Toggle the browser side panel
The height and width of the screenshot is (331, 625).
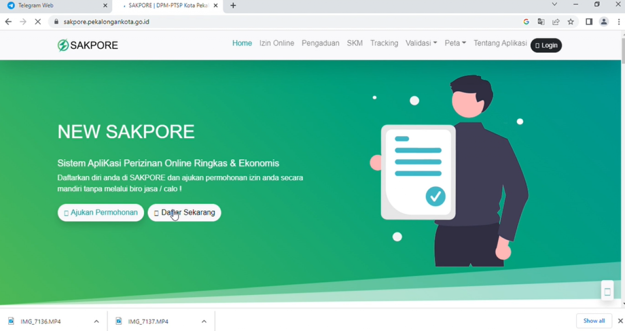[x=589, y=21]
